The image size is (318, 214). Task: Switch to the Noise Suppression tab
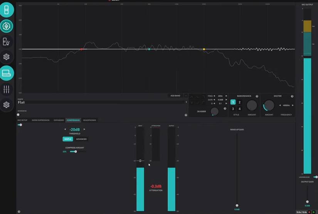(x=40, y=120)
